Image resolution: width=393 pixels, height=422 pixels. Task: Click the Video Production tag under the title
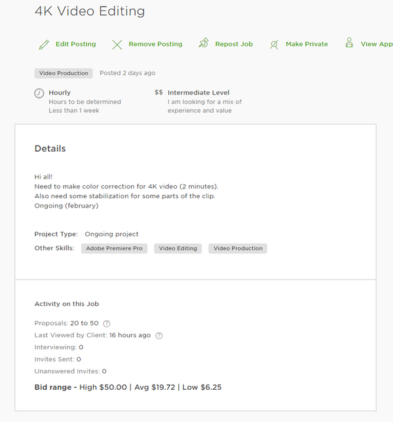tap(64, 74)
